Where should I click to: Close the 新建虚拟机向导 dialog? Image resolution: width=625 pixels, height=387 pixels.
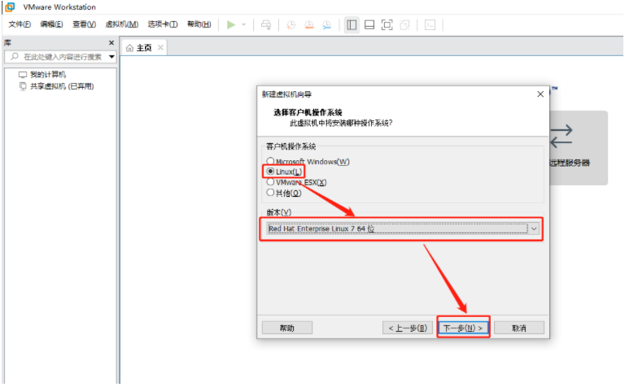click(540, 94)
